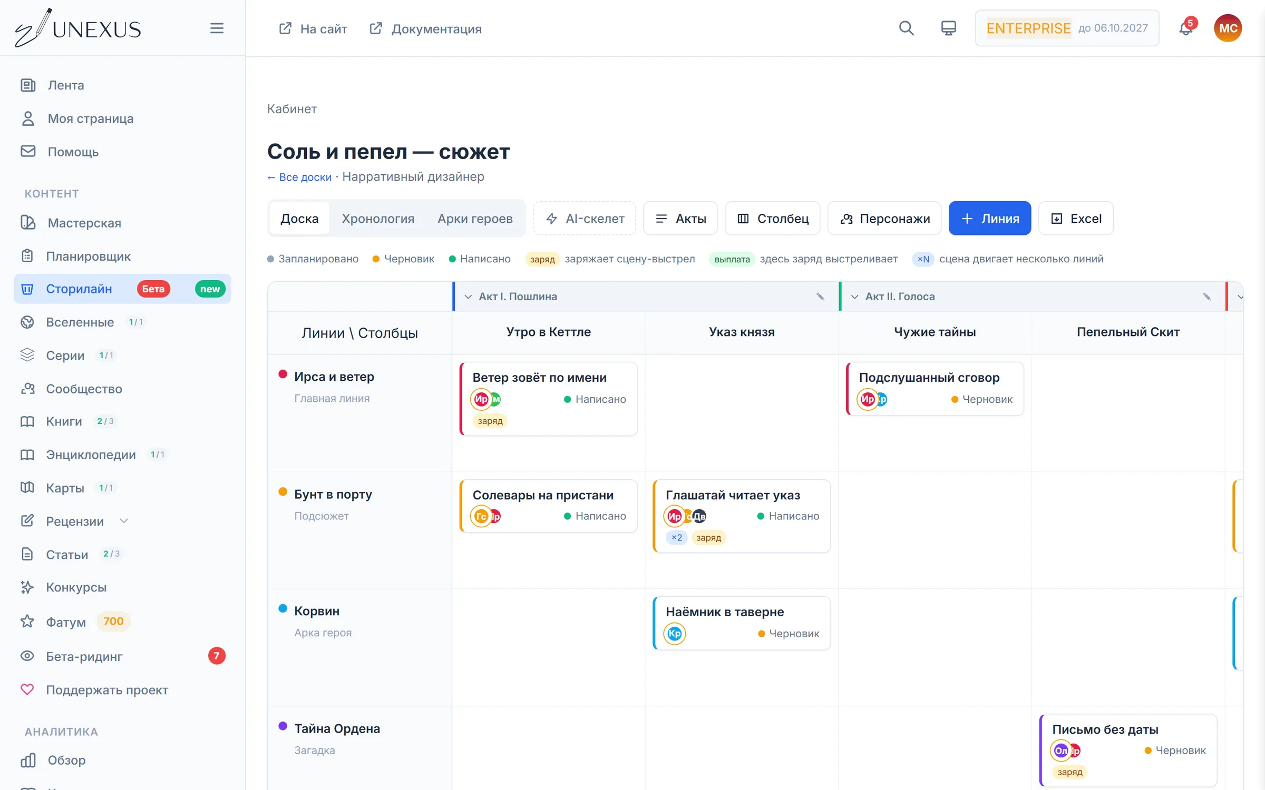Click заряд tag on Ветер зовёт по имени
This screenshot has height=790, width=1265.
pos(490,421)
